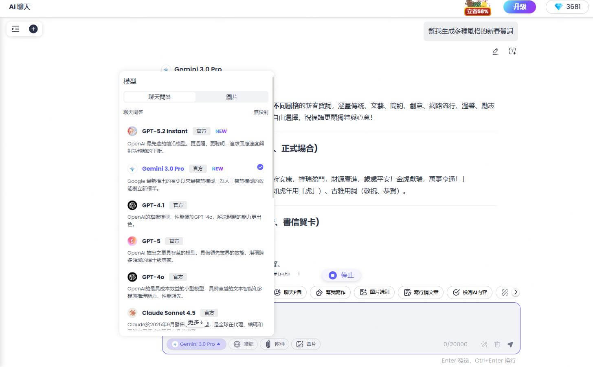
Task: Click the GPT-4o OpenAI logo icon
Action: click(x=132, y=277)
